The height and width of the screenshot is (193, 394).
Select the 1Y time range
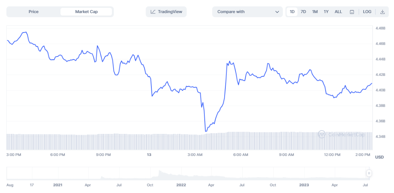coord(326,12)
